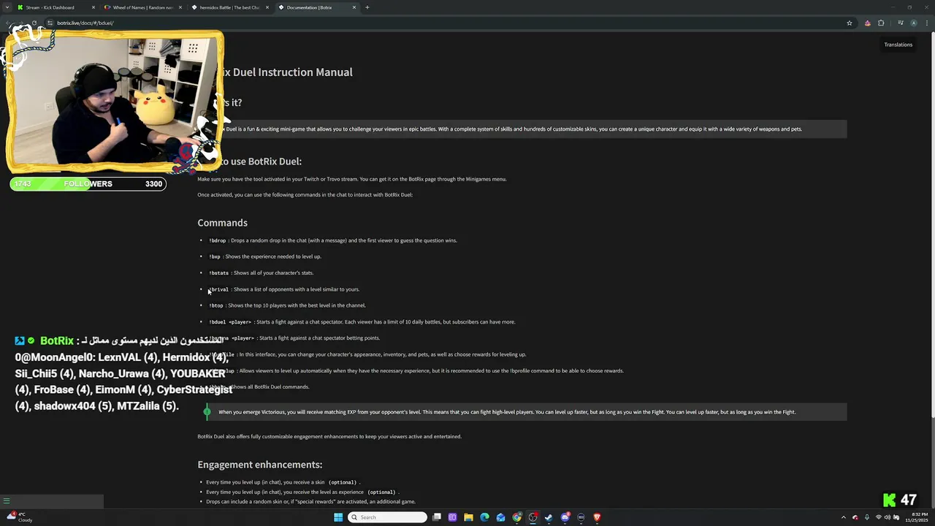935x526 pixels.
Task: Click the Engagement enhancements heading
Action: [x=259, y=465]
